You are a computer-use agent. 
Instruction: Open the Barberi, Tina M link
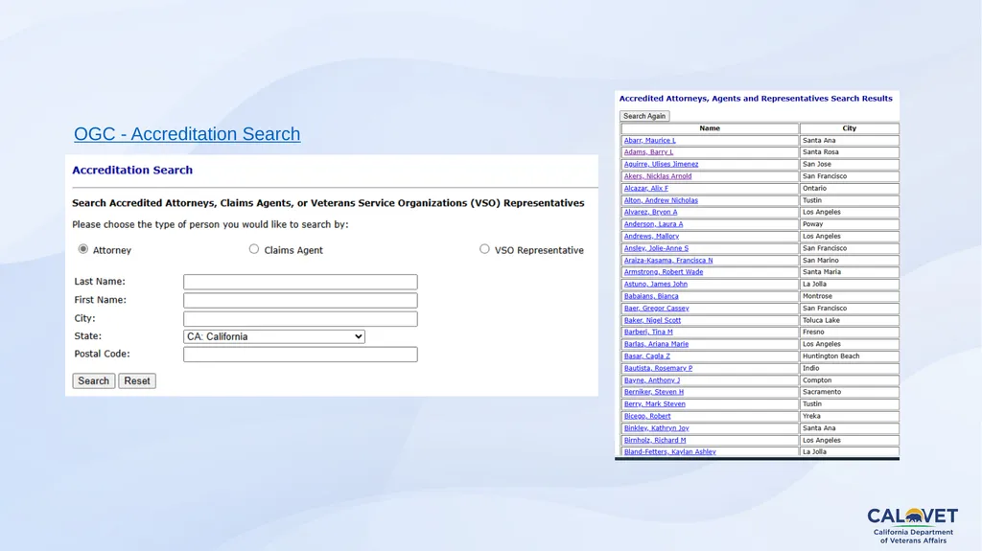coord(648,332)
